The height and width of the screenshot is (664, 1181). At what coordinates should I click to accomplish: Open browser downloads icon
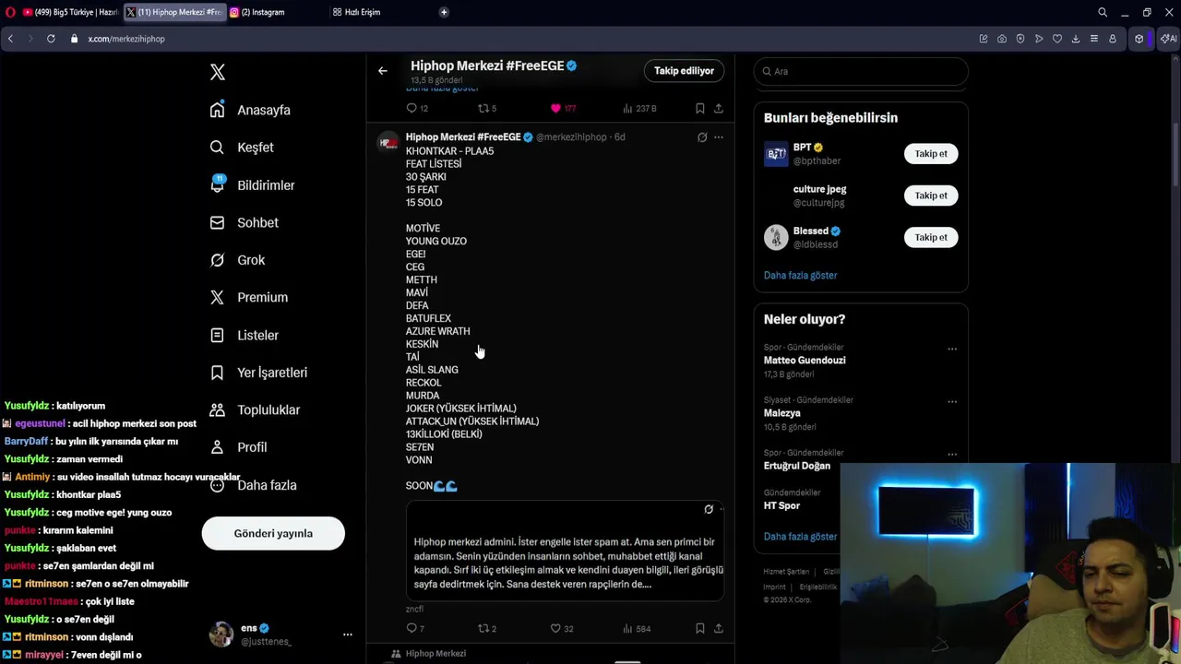click(x=1076, y=39)
